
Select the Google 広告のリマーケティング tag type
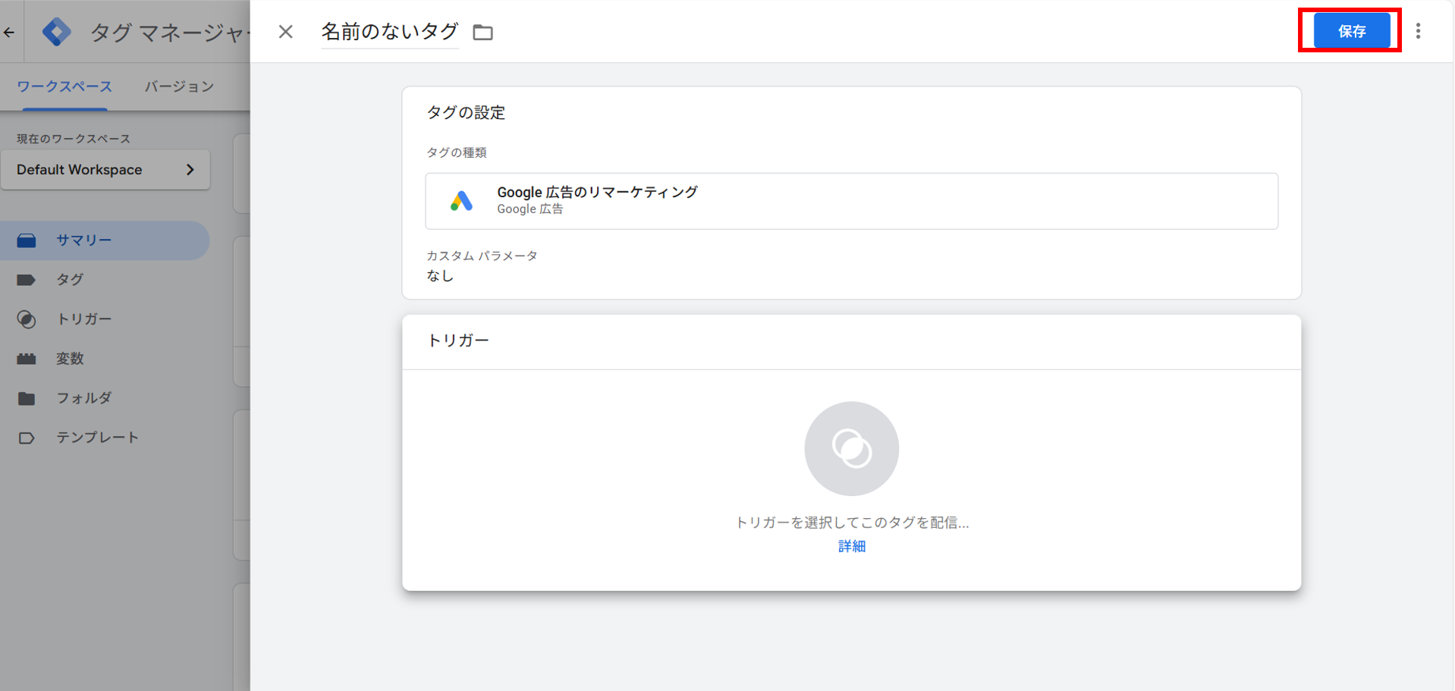click(851, 201)
